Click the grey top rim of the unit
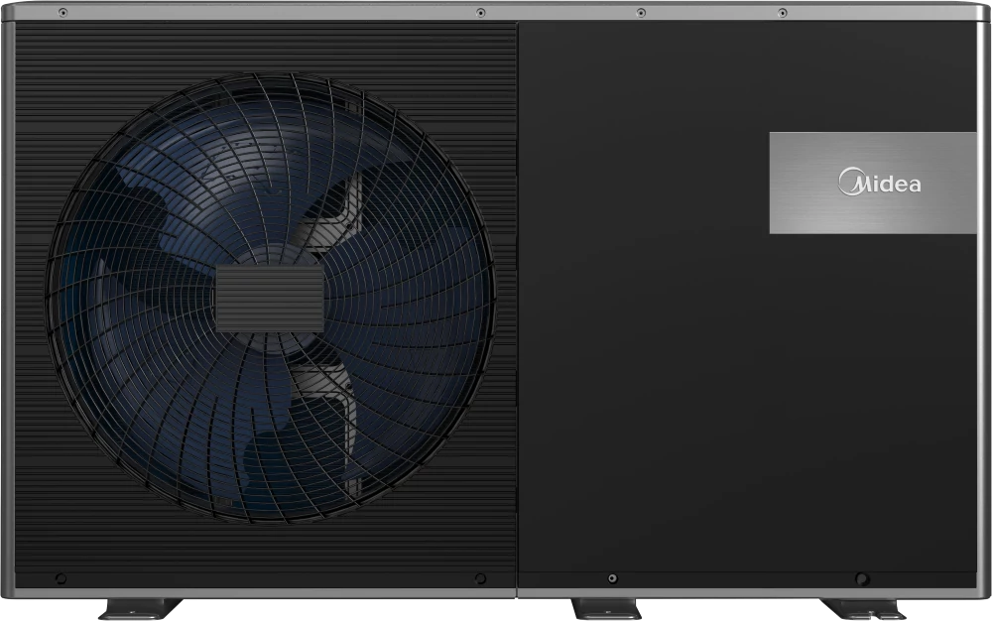The height and width of the screenshot is (621, 992). (x=496, y=12)
